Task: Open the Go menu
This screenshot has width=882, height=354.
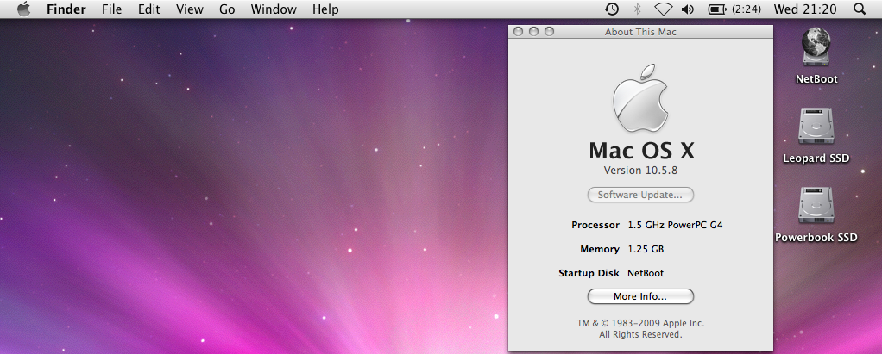Action: pos(227,9)
